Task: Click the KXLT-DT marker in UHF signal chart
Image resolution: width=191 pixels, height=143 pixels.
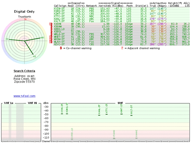Action: coord(131,115)
